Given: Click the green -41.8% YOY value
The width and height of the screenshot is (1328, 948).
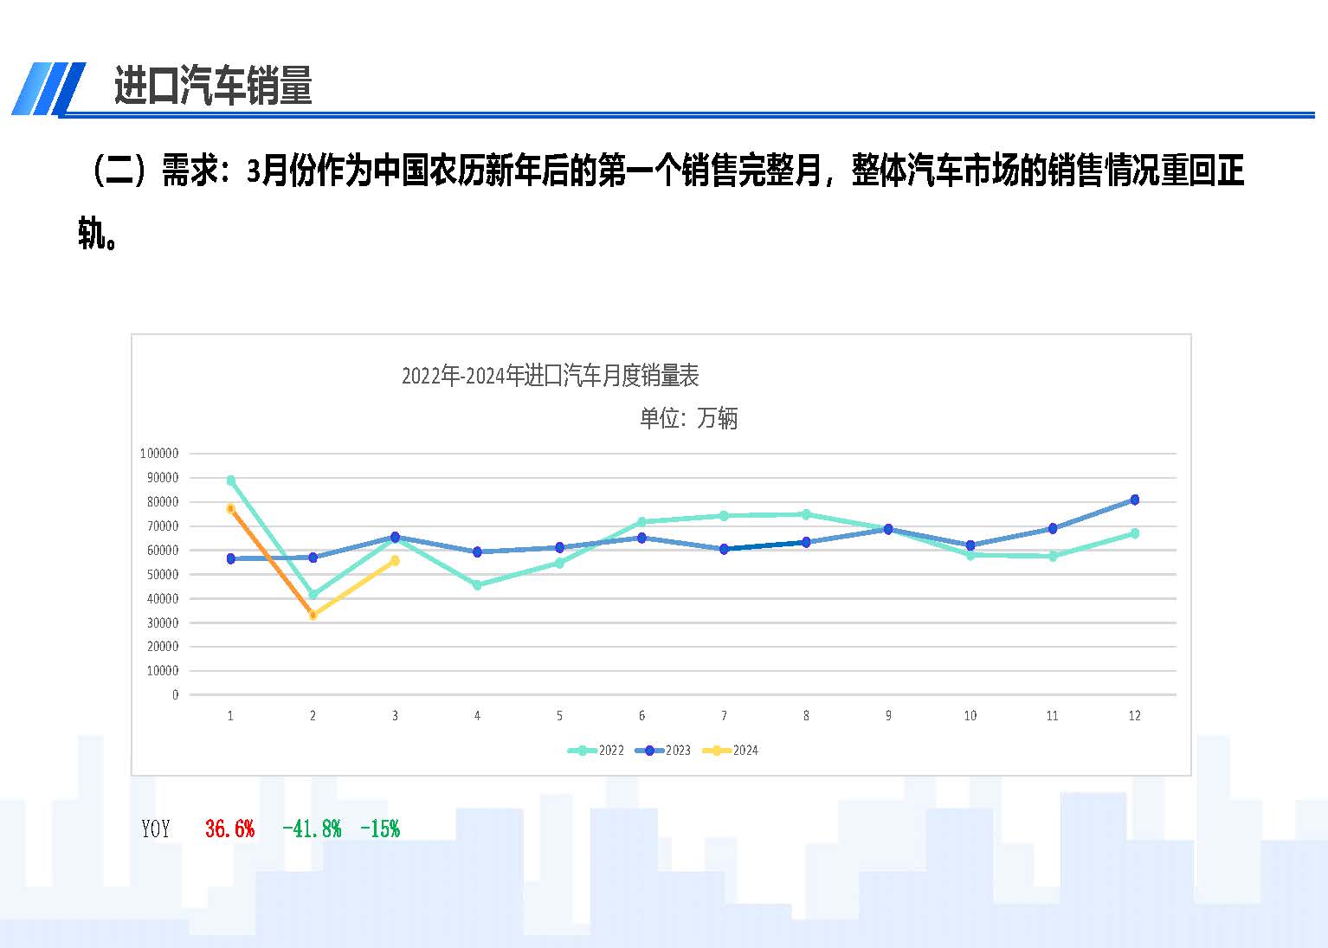Looking at the screenshot, I should click(313, 829).
